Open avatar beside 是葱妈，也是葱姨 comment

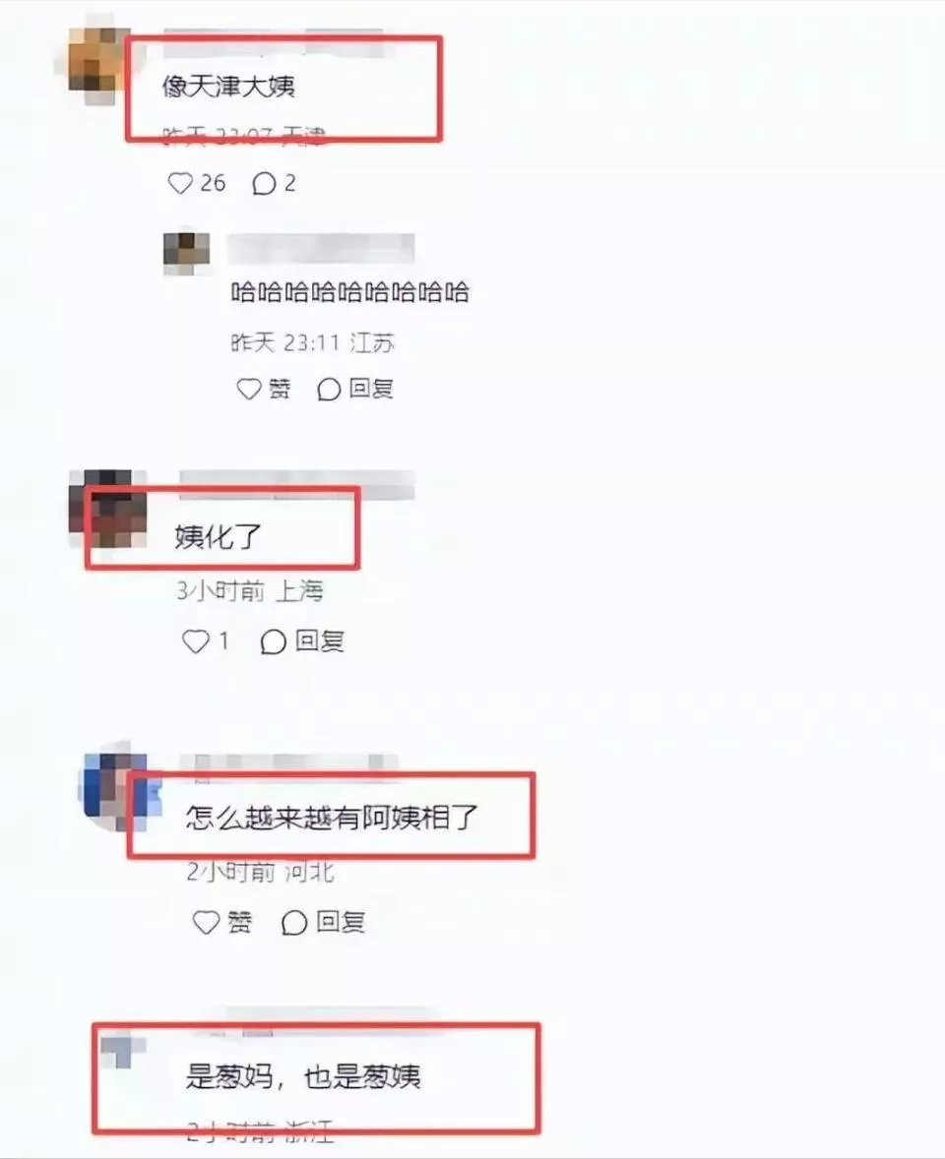123,1051
